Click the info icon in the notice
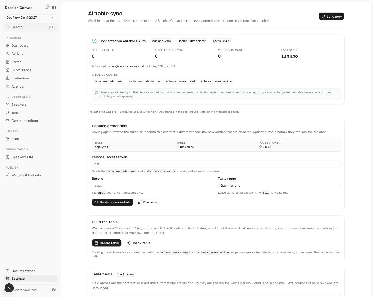 pyautogui.click(x=97, y=92)
